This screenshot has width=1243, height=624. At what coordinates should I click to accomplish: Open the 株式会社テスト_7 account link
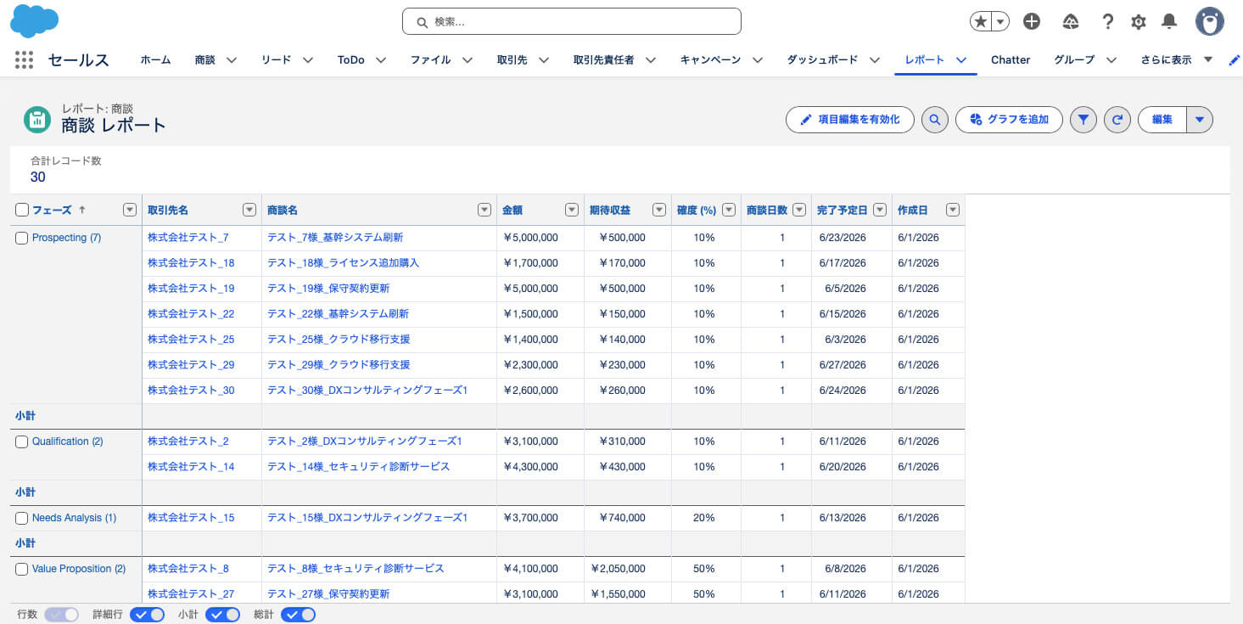click(188, 238)
